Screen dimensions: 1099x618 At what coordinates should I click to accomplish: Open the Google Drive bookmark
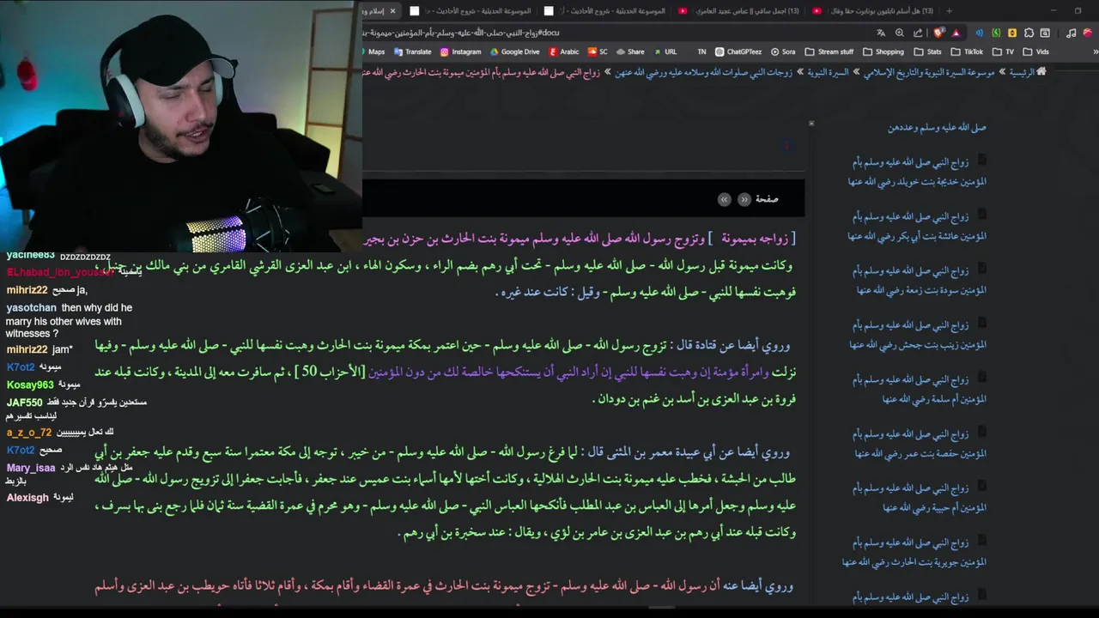(x=514, y=51)
